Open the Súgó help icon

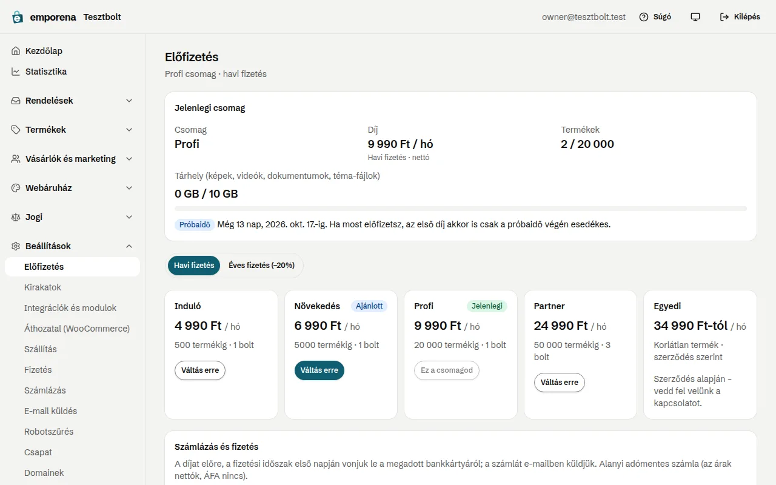(644, 17)
